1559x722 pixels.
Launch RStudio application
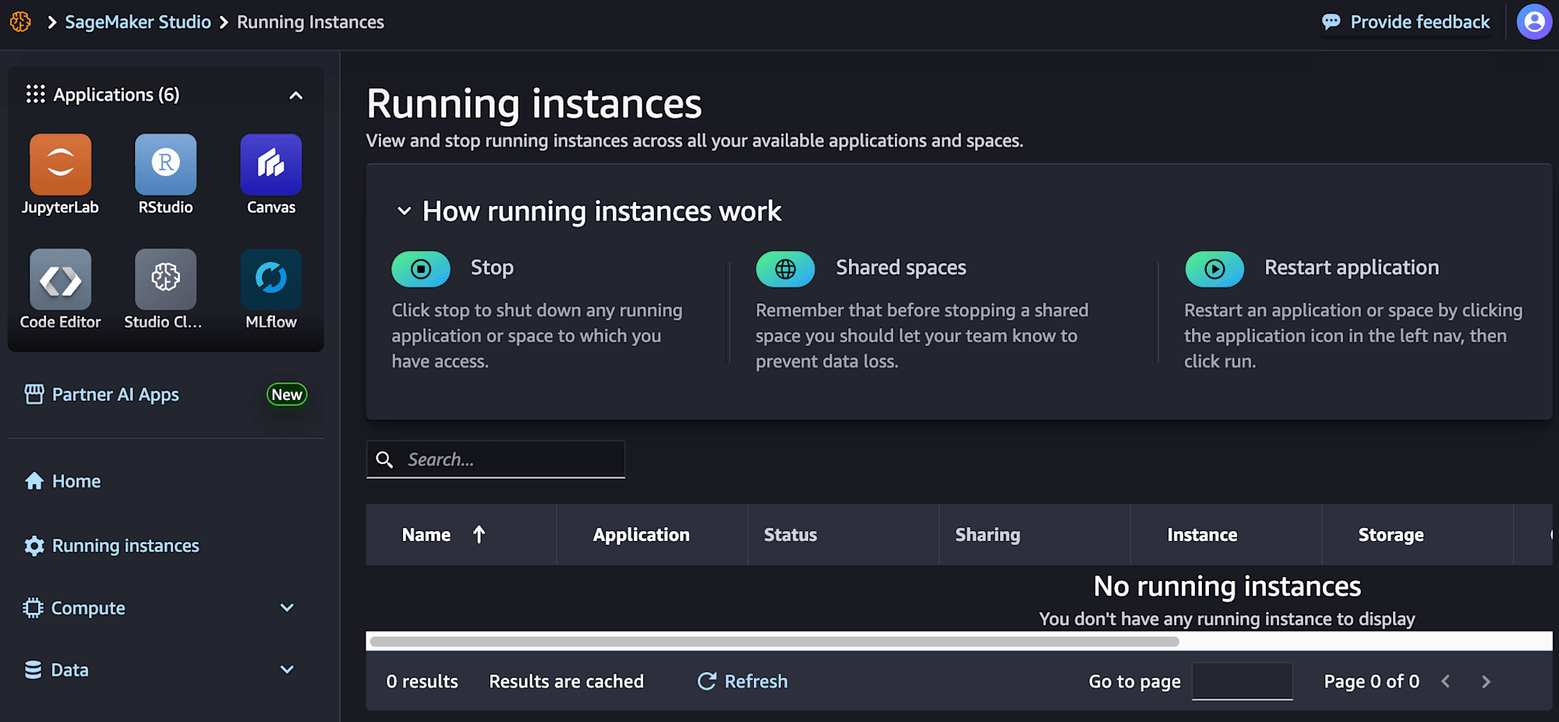click(x=165, y=175)
